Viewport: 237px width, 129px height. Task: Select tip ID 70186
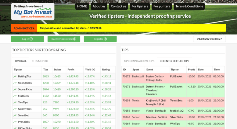pyautogui.click(x=126, y=111)
